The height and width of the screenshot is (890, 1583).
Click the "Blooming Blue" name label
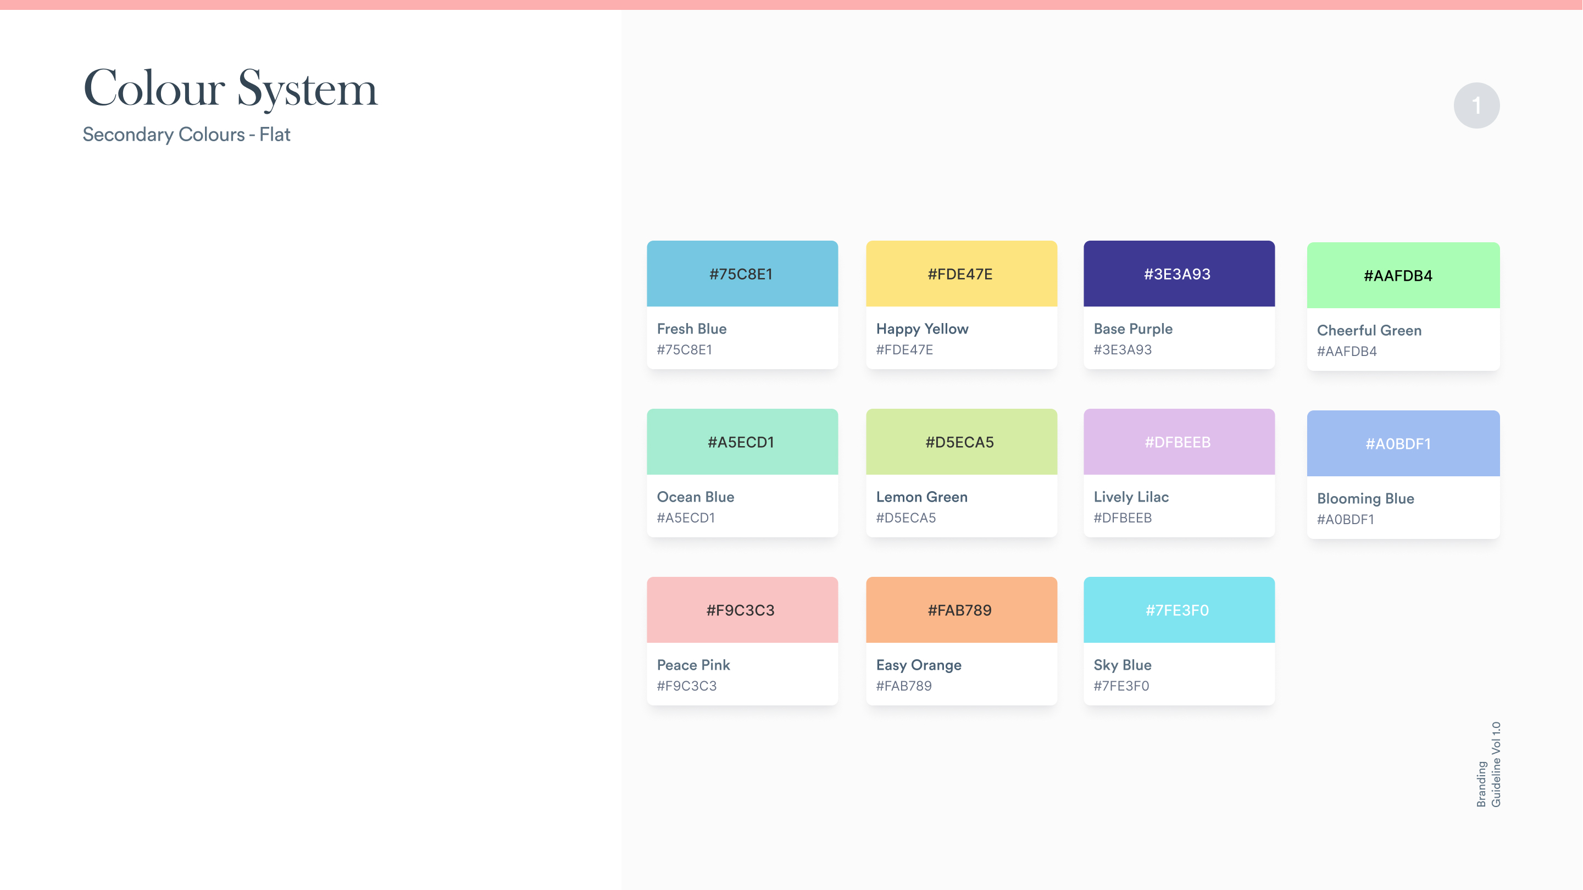pos(1365,499)
